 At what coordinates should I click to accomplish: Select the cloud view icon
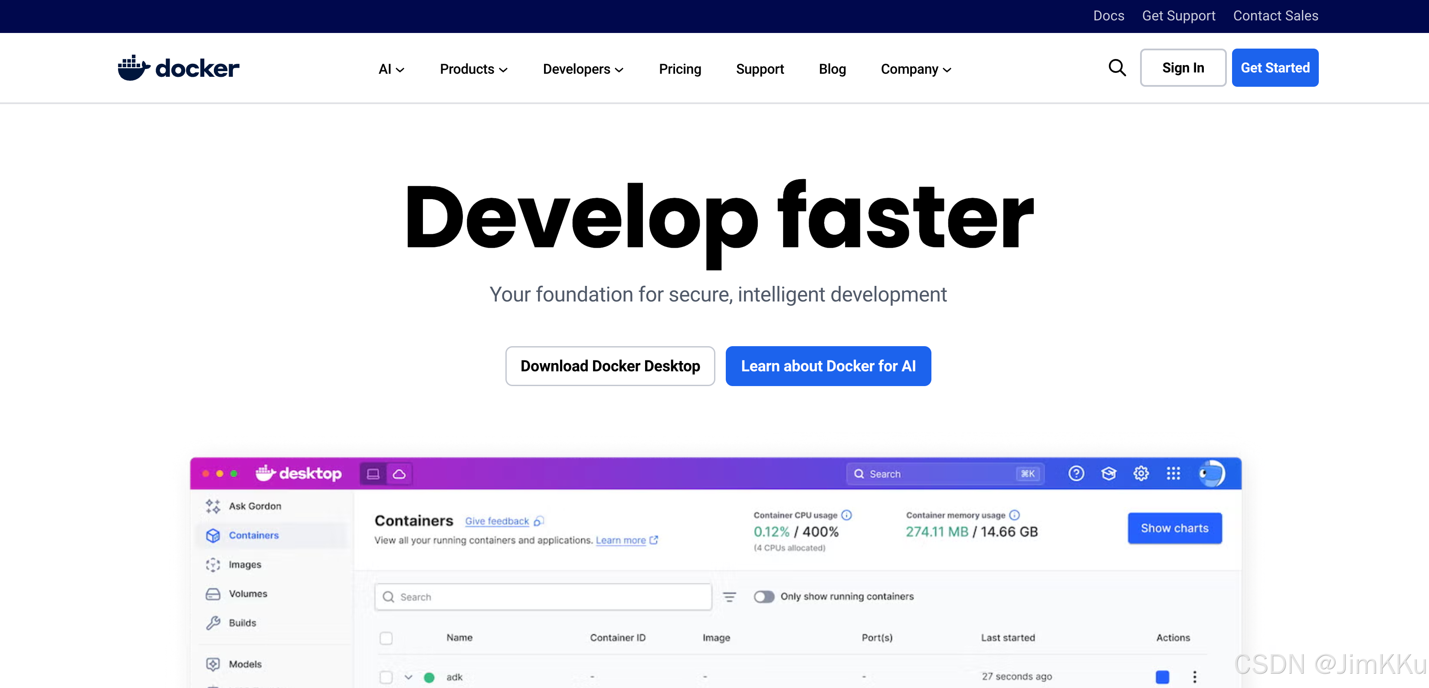point(400,474)
